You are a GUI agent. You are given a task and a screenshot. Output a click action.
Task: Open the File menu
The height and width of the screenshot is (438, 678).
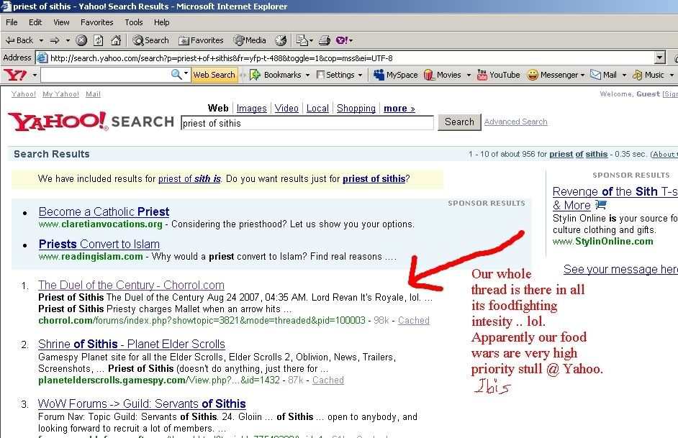coord(12,22)
